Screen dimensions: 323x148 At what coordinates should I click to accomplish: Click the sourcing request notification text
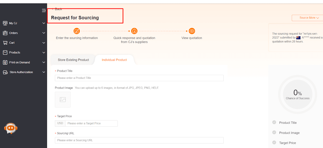tap(297, 38)
